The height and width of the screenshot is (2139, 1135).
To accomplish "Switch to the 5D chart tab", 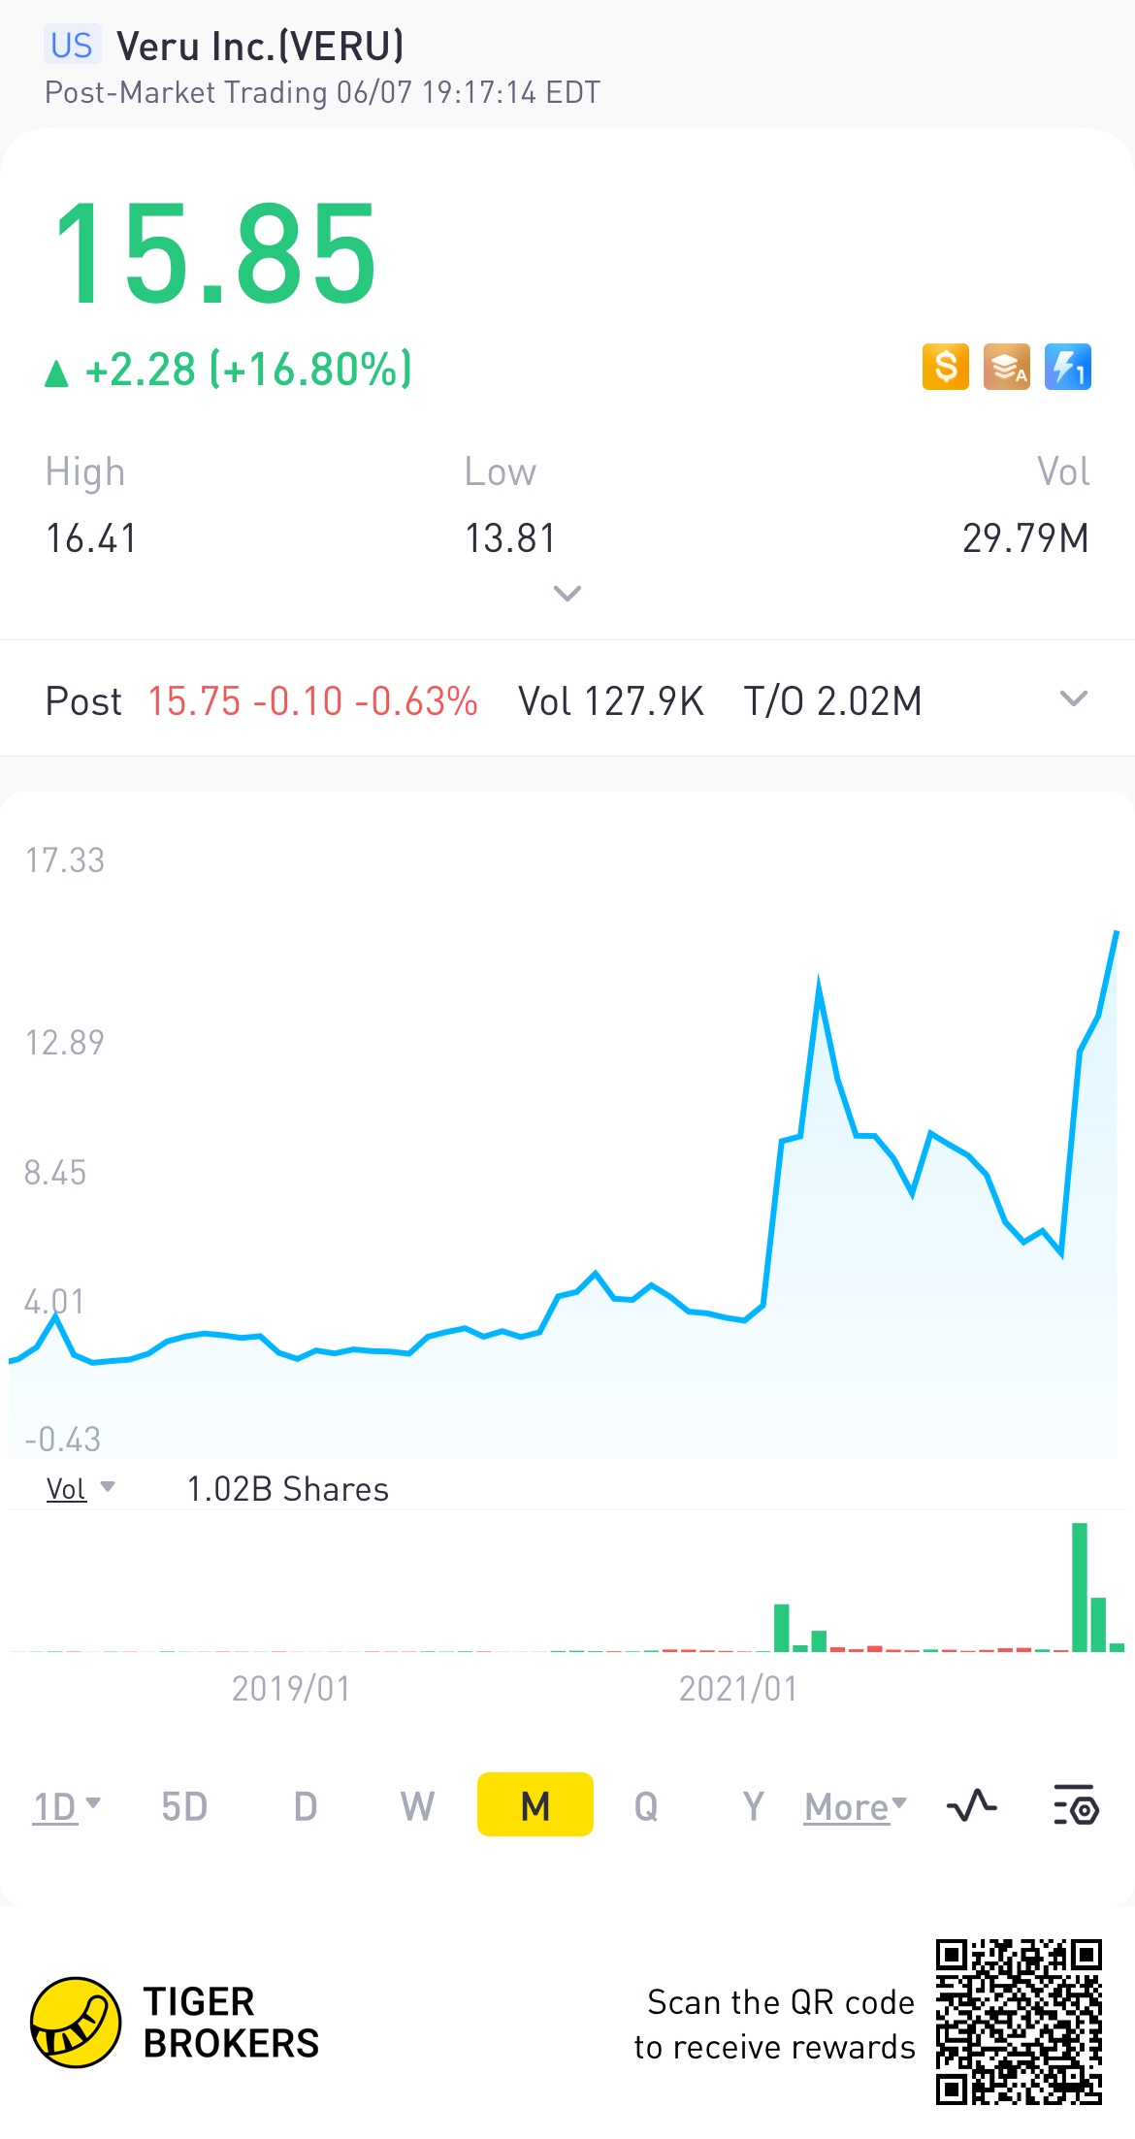I will [x=184, y=1806].
